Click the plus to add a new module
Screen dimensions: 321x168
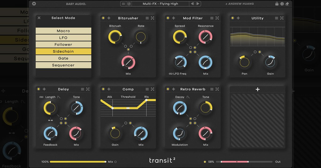(257, 89)
